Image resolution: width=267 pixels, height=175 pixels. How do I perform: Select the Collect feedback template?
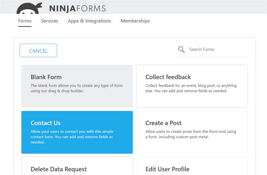[192, 86]
